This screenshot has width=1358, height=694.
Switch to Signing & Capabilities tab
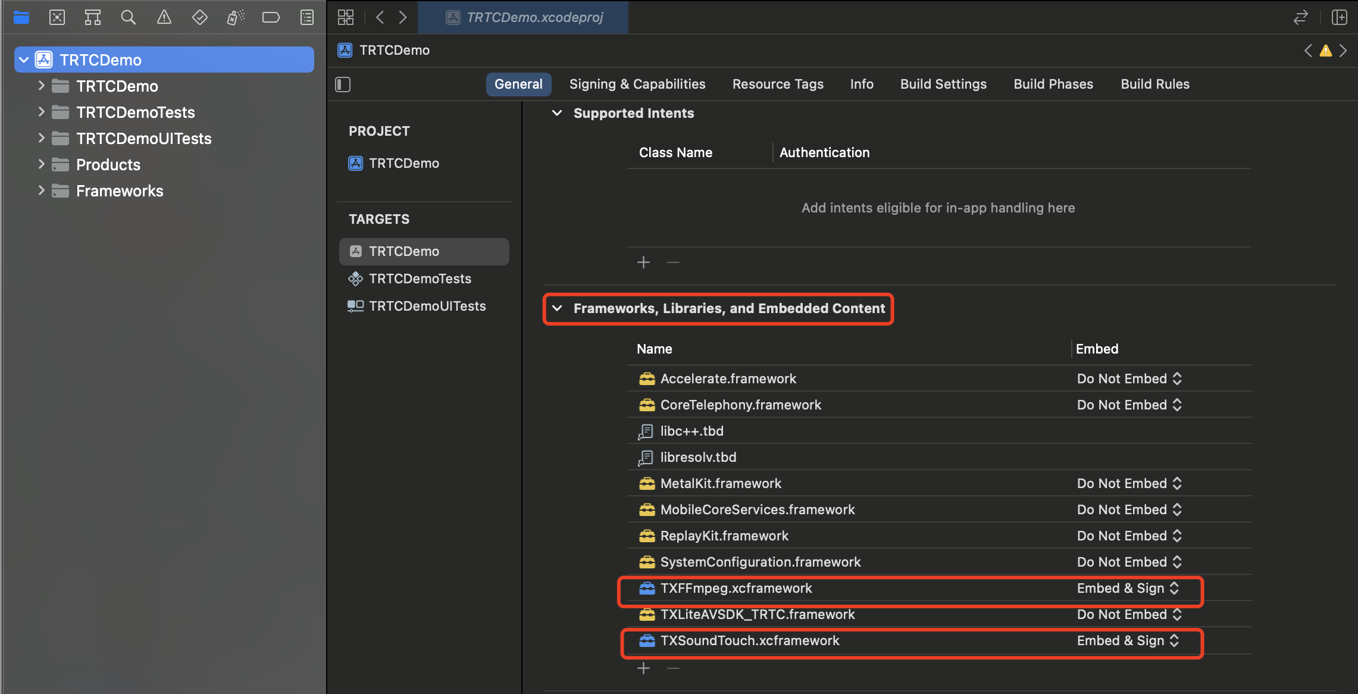tap(637, 84)
